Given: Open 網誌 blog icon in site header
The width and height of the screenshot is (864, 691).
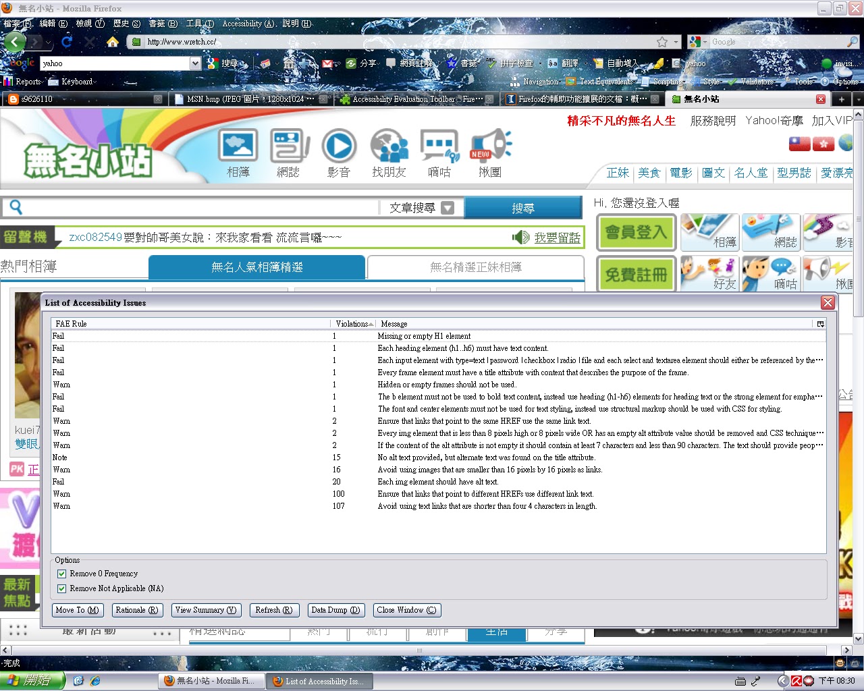Looking at the screenshot, I should click(x=288, y=154).
